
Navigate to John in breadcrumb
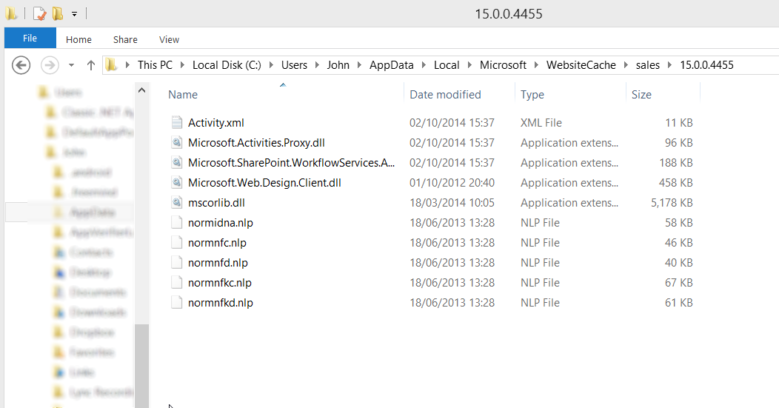(338, 65)
